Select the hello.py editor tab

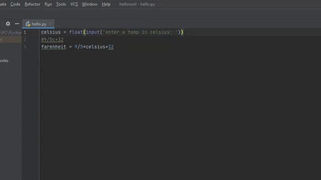(38, 24)
